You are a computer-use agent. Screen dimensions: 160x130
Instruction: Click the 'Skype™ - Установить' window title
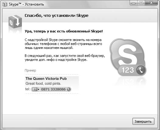pos(26,4)
